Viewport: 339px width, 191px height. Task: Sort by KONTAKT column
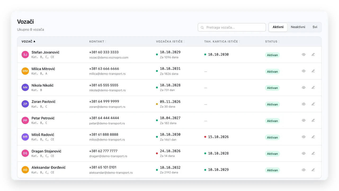tap(97, 42)
